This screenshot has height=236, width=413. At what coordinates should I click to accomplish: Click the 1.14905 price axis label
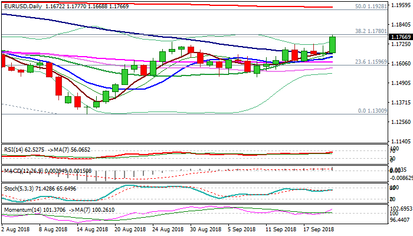click(x=398, y=83)
